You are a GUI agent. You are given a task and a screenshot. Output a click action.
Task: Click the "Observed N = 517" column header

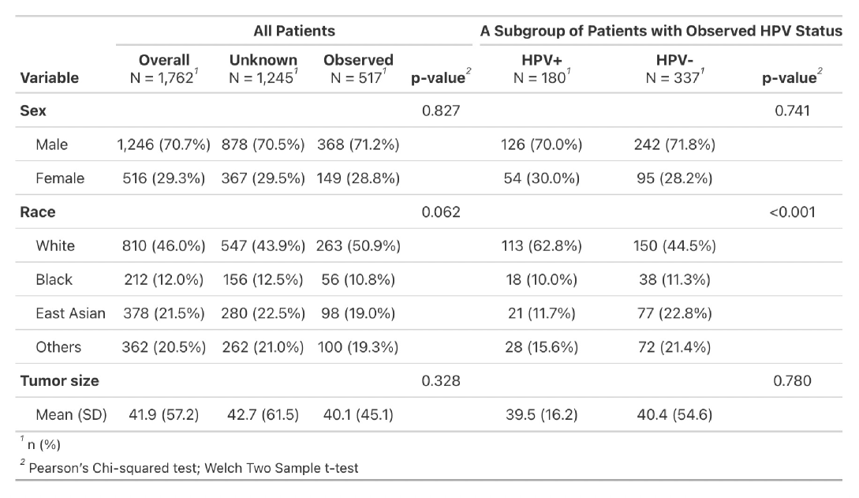pos(358,69)
